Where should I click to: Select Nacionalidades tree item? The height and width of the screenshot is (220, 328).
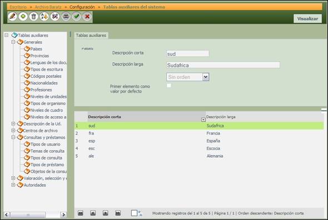(44, 83)
